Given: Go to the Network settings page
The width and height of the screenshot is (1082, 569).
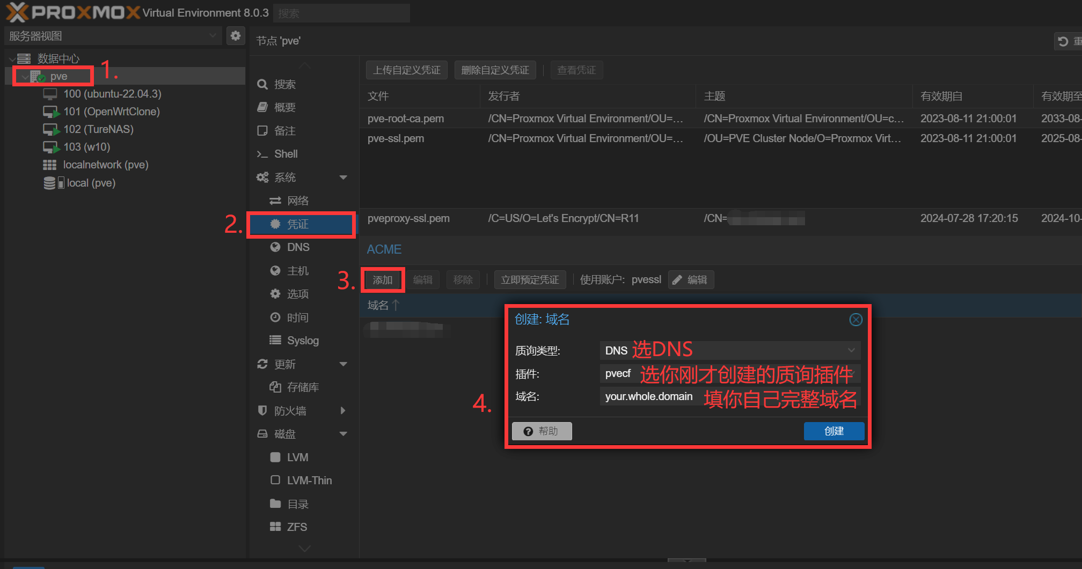Looking at the screenshot, I should [297, 201].
